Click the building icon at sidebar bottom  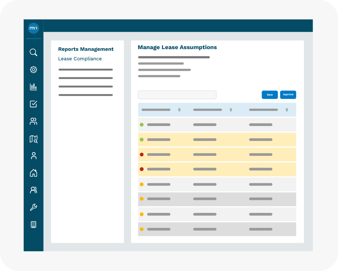tap(33, 225)
